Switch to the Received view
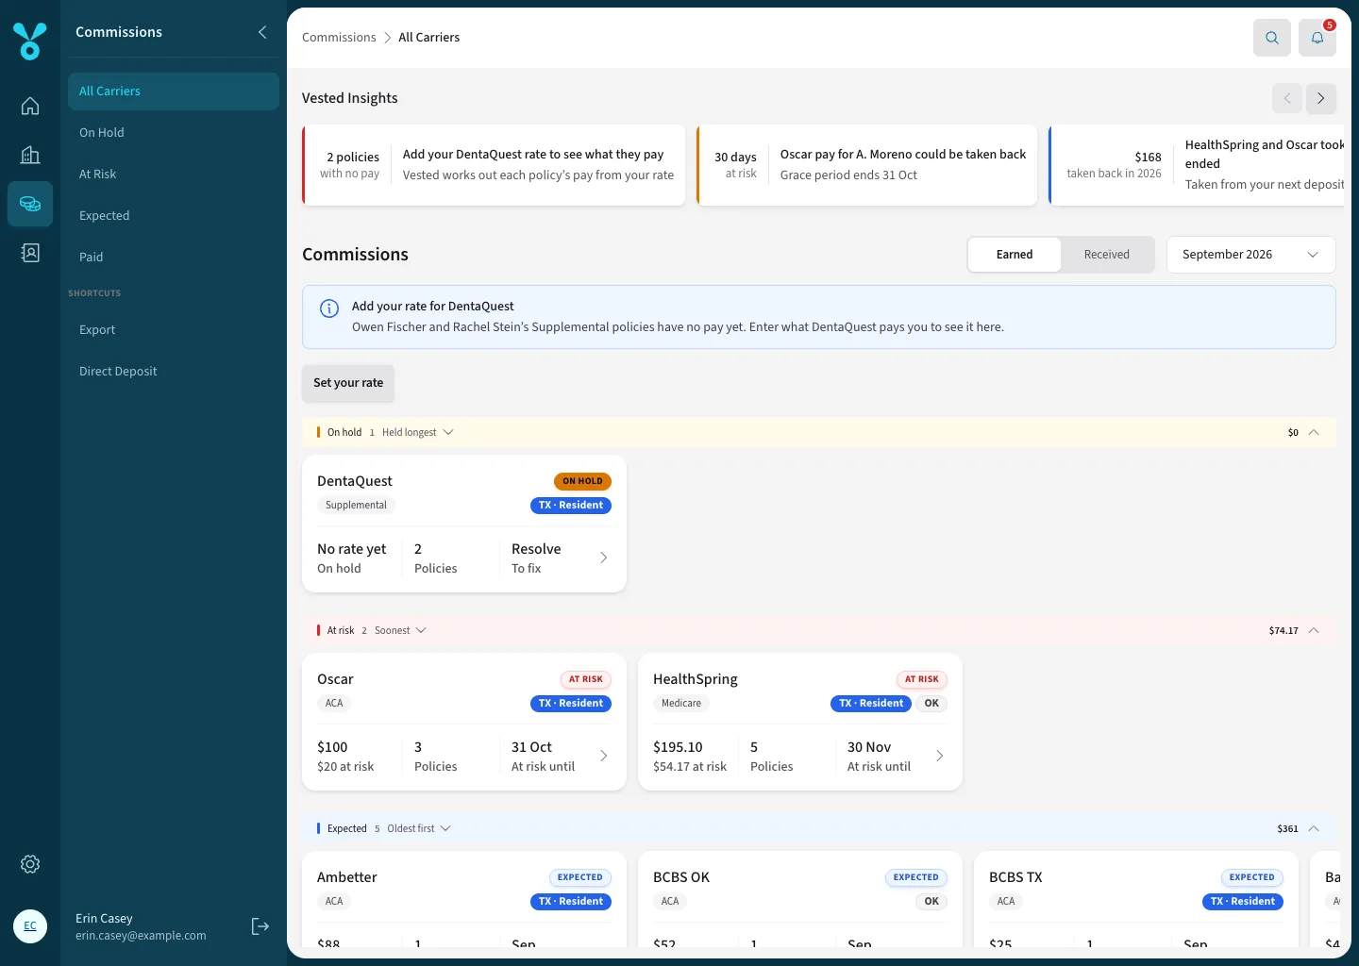The width and height of the screenshot is (1359, 966). click(x=1107, y=255)
